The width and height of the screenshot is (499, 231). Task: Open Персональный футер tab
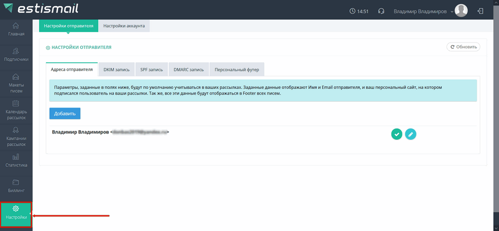pyautogui.click(x=237, y=69)
